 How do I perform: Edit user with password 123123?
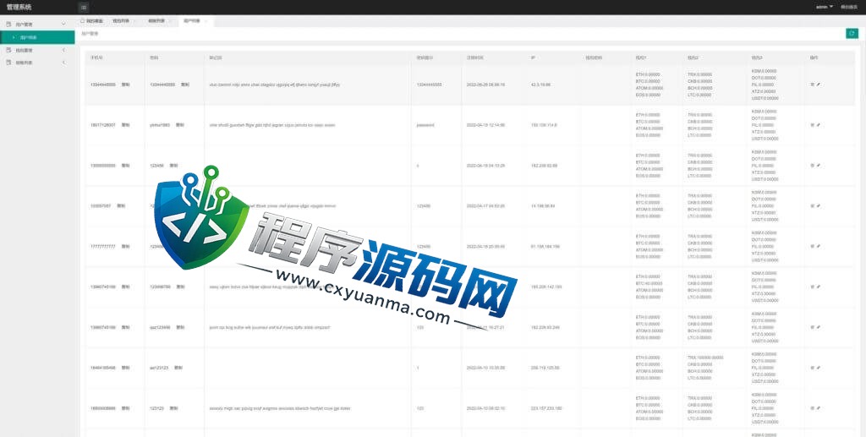818,408
